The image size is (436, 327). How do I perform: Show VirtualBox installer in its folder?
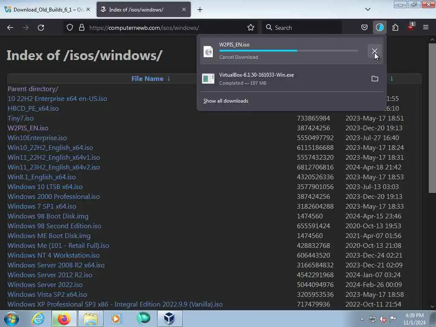375,79
